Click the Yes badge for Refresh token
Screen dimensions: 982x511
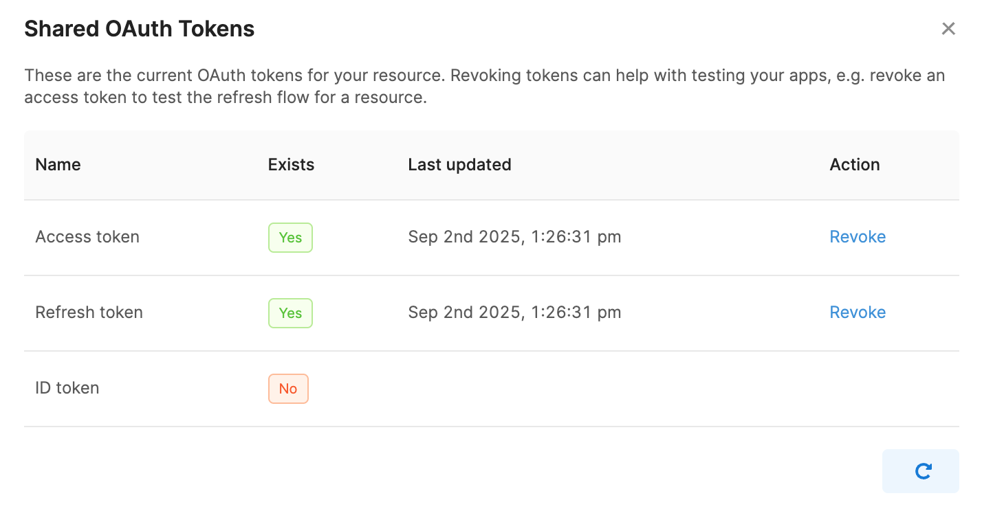pos(290,313)
